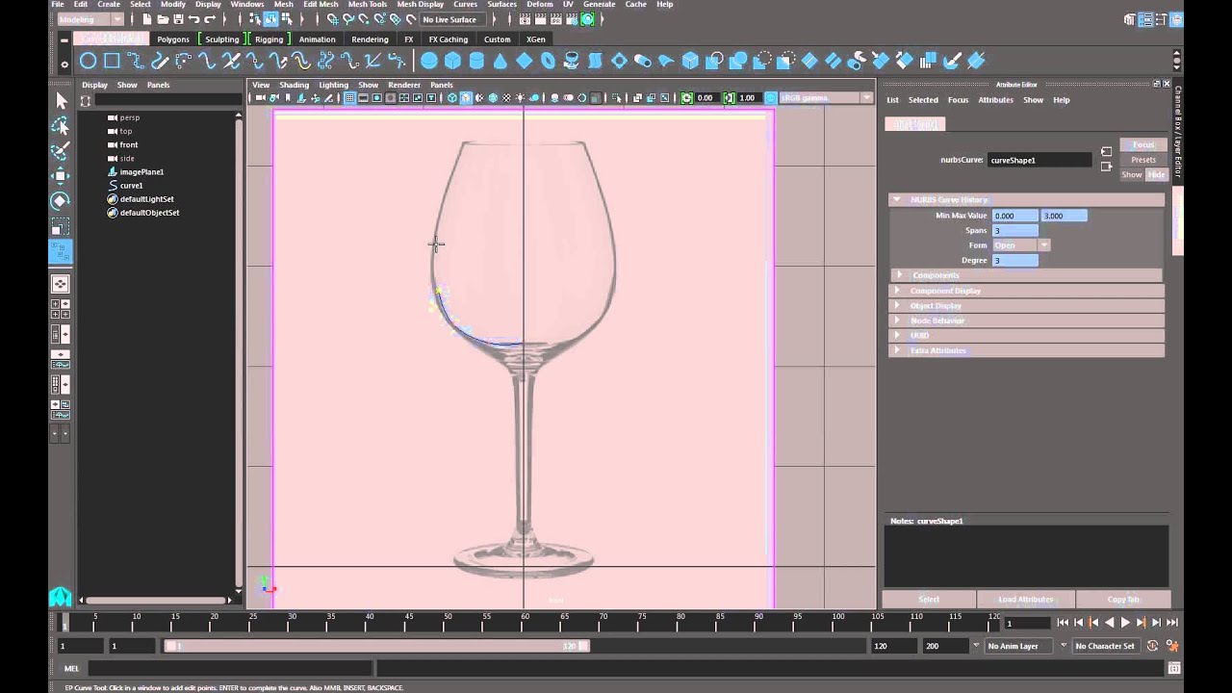
Task: Toggle the sRGB gamma view transform button
Action: (x=770, y=97)
